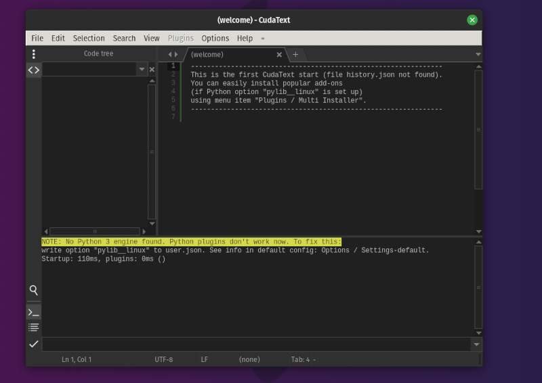Open the Validate checkmark panel icon
Image resolution: width=542 pixels, height=383 pixels.
click(x=33, y=344)
